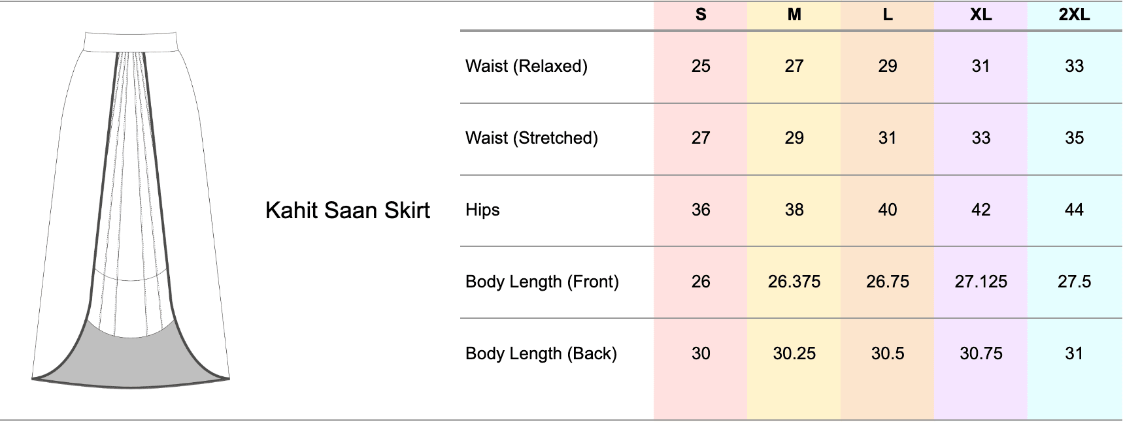
Task: Click the Waist (Stretched) row label
Action: tap(531, 138)
